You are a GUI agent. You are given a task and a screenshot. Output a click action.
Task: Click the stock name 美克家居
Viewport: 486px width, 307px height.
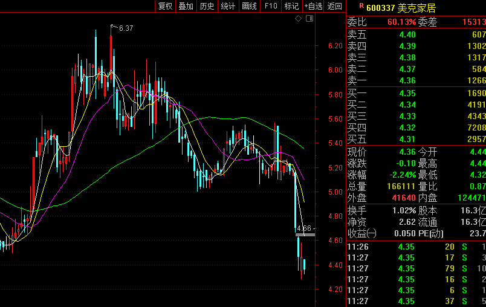(416, 8)
